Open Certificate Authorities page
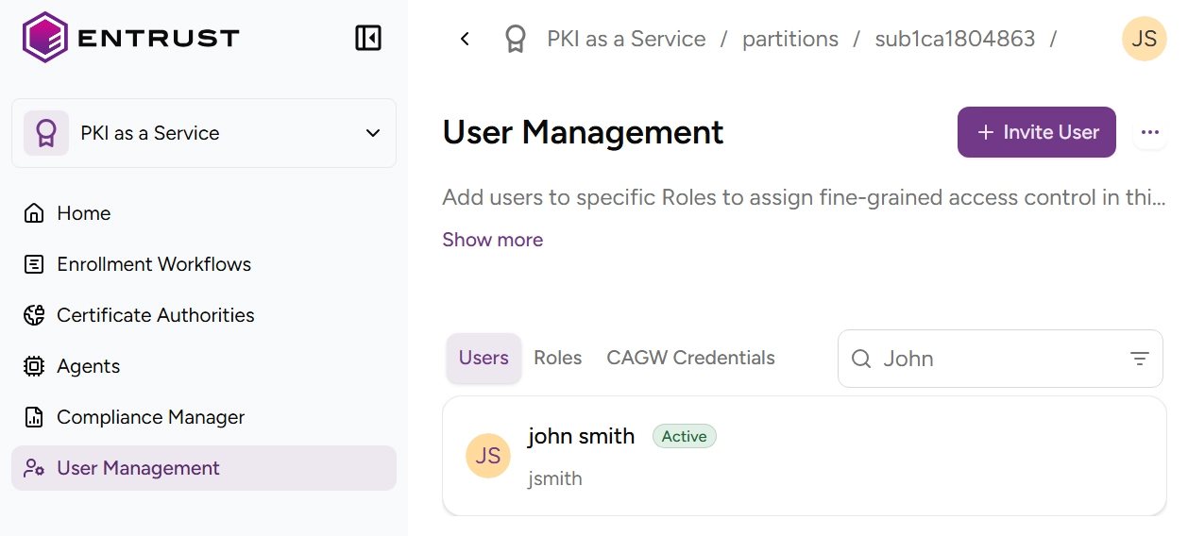 pos(204,315)
